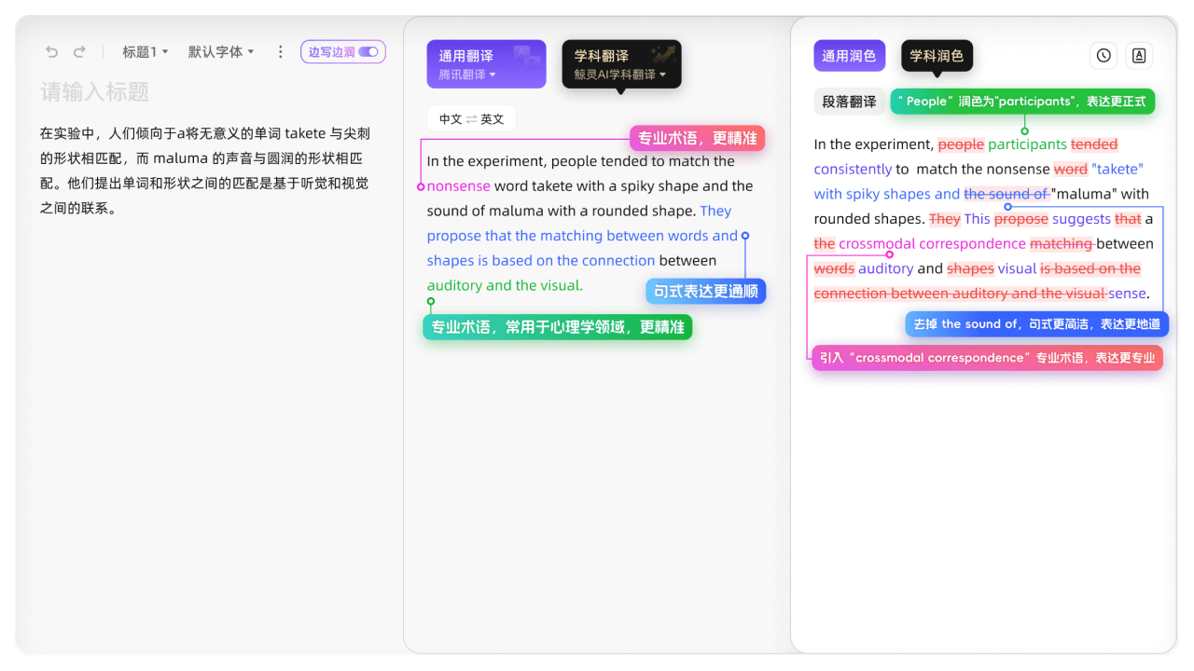Open the three-dot more options menu
The width and height of the screenshot is (1194, 671).
280,52
